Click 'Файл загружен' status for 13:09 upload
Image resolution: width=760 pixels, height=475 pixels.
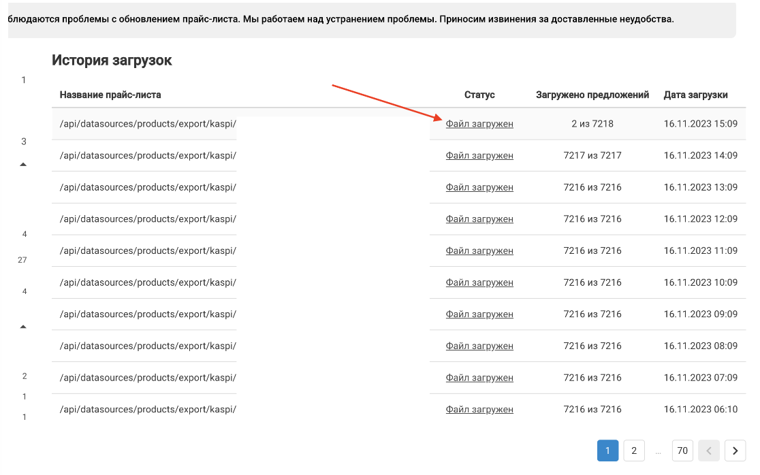click(x=479, y=187)
